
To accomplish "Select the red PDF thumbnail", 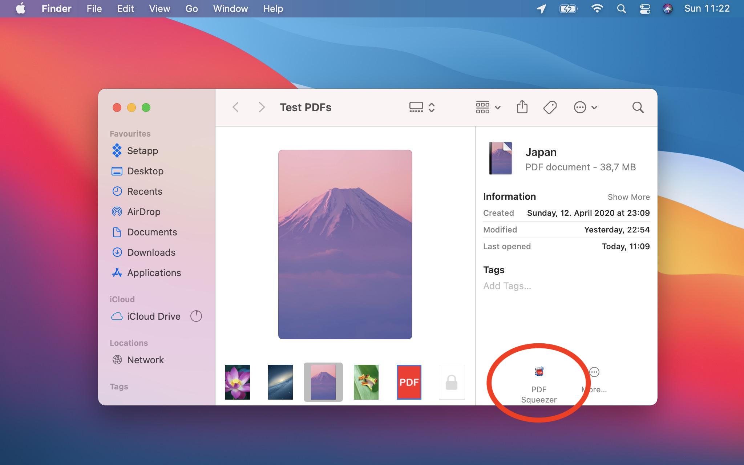I will click(409, 382).
